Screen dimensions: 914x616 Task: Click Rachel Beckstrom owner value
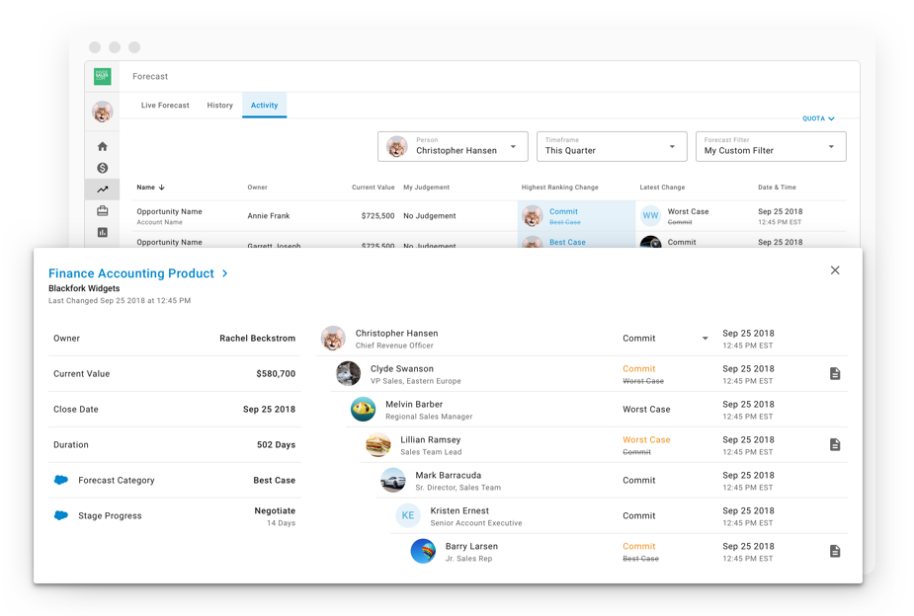click(x=257, y=339)
